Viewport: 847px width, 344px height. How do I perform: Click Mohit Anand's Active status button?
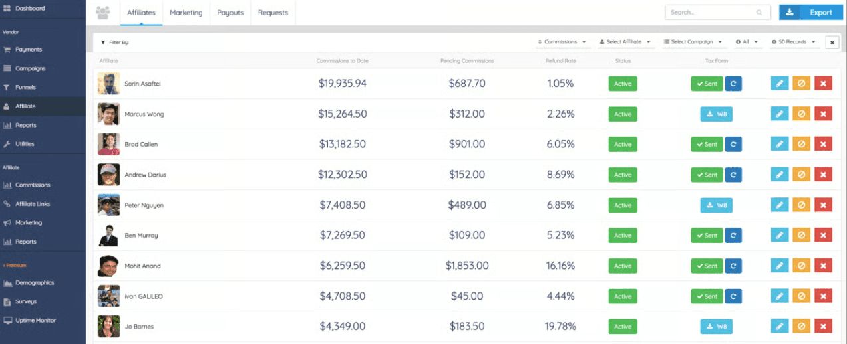(x=623, y=266)
